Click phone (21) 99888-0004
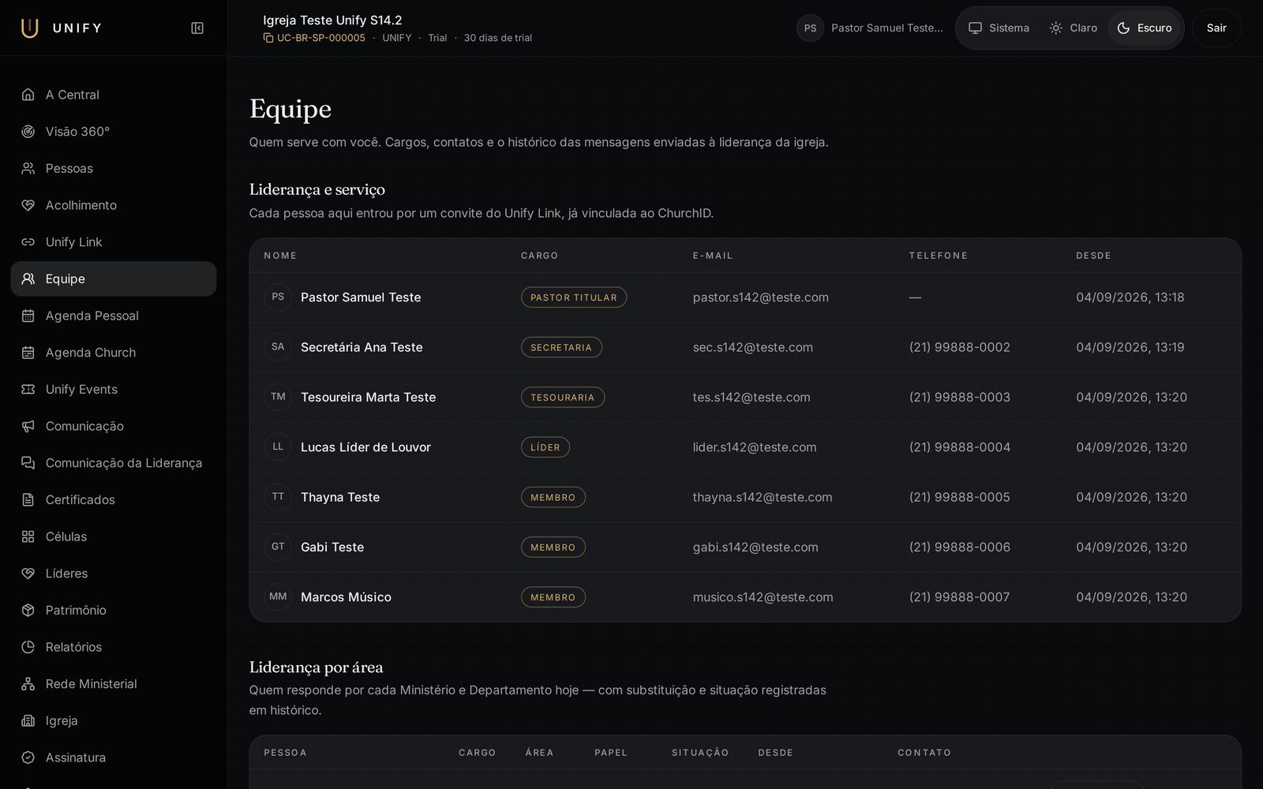The image size is (1263, 789). 960,447
